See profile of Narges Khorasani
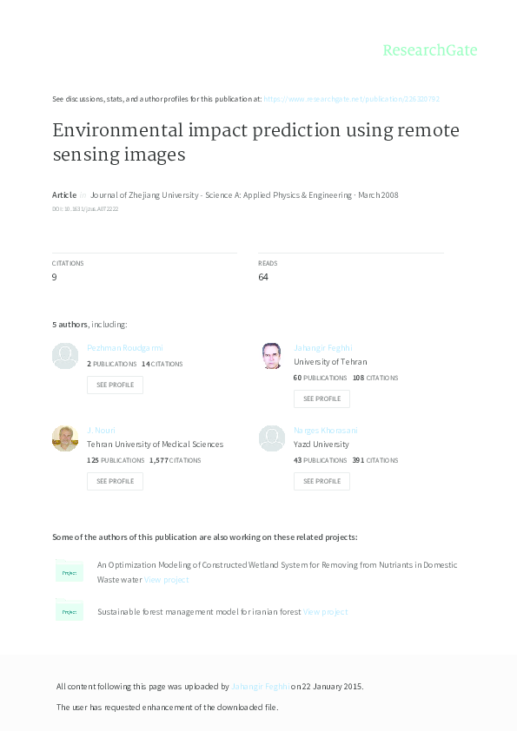Viewport: 517px width, 731px height. click(x=321, y=481)
